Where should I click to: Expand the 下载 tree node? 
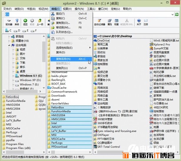point(13,63)
